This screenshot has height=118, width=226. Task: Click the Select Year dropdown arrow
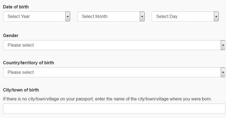tap(68, 17)
